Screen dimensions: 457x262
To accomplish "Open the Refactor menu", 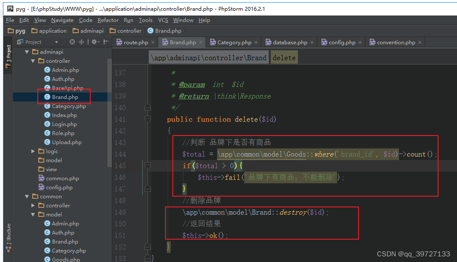I will (108, 20).
